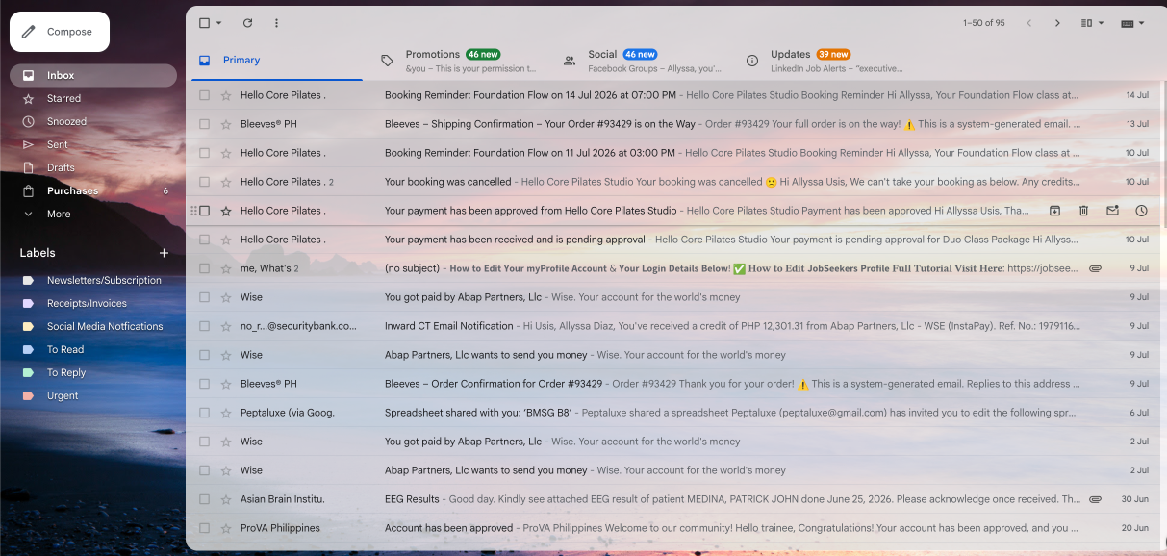
Task: Select Peptaluxe spreadsheet email checkbox
Action: [x=204, y=413]
